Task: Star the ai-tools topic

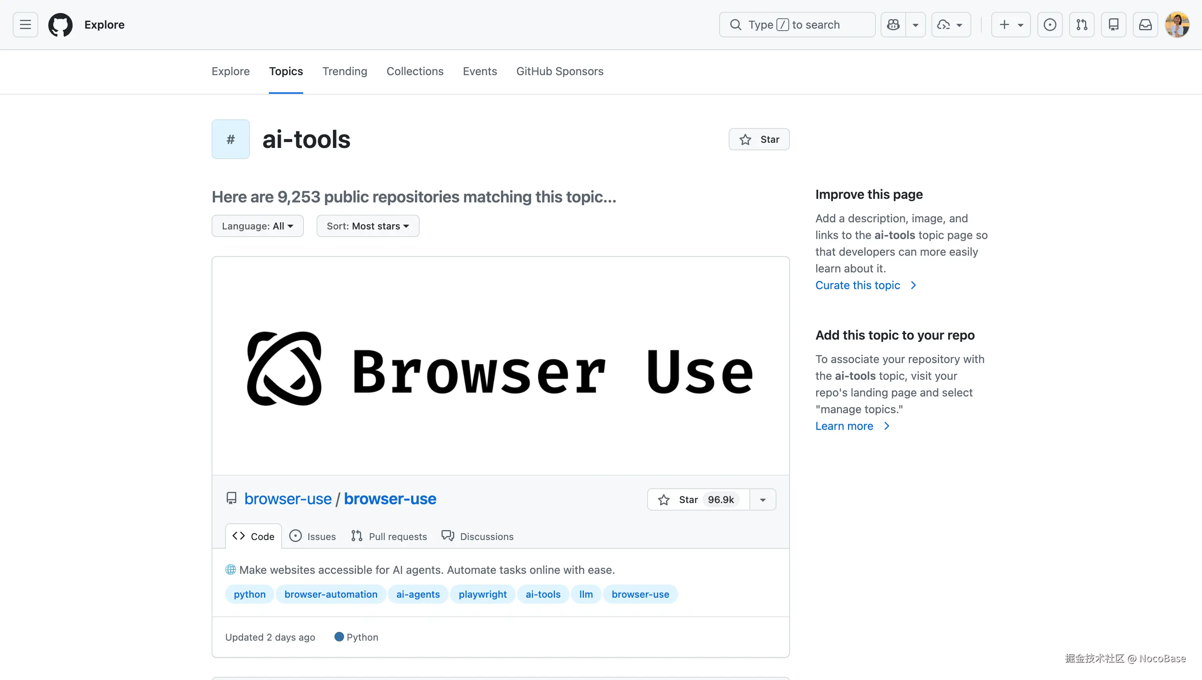Action: click(759, 139)
